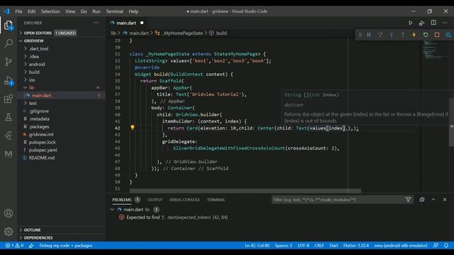The width and height of the screenshot is (454, 255).
Task: Click the emu android-x86 emulator device selector
Action: pos(401,246)
